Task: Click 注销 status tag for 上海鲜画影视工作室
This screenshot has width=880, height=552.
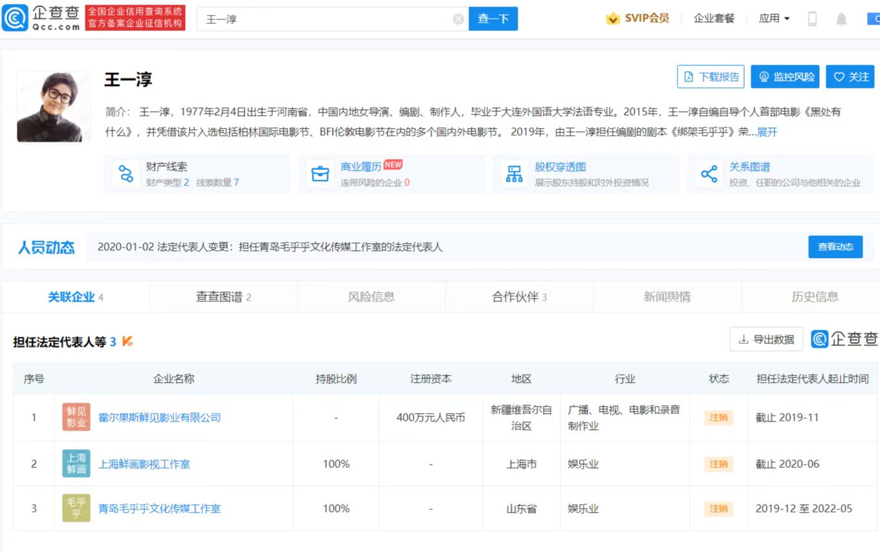Action: point(719,464)
